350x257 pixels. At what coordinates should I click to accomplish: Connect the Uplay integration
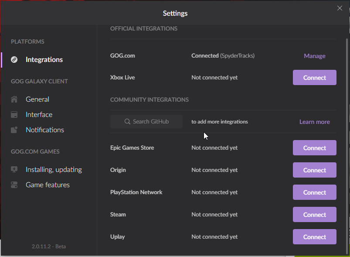click(x=315, y=236)
